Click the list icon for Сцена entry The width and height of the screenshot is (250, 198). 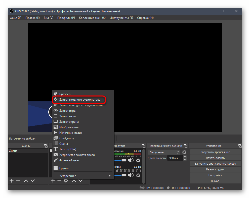pyautogui.click(x=56, y=144)
